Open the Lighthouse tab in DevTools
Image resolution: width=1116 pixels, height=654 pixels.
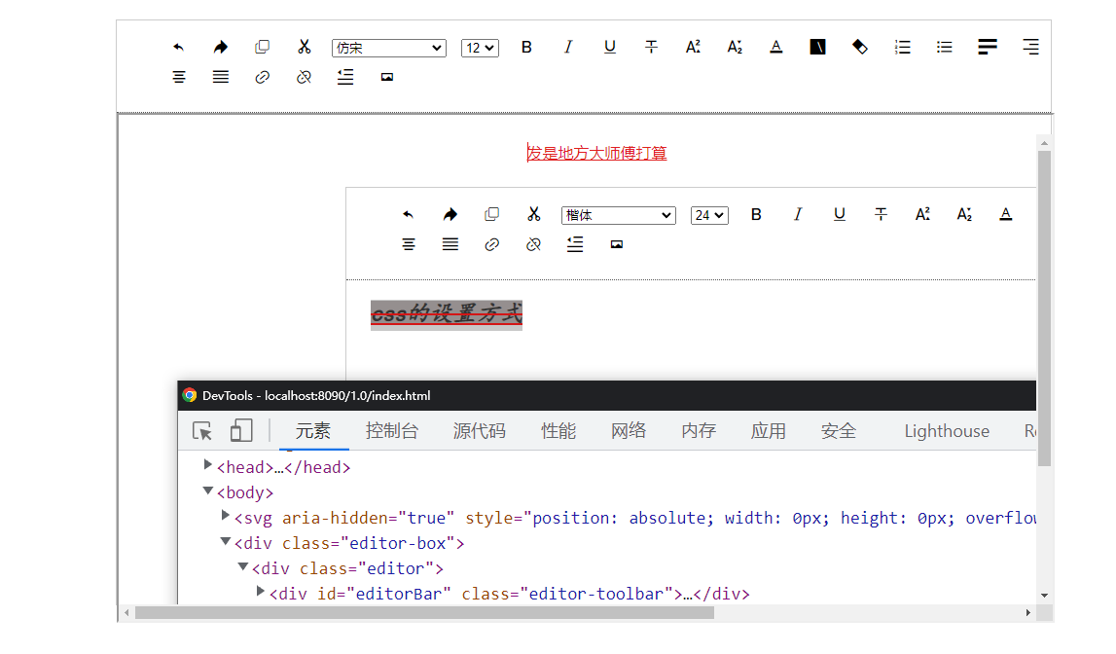(947, 431)
